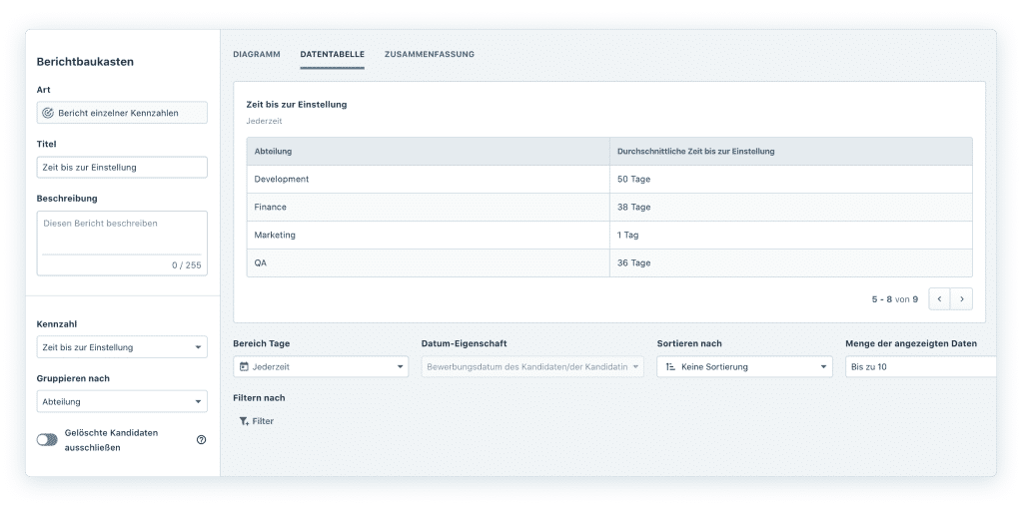Expand the Gruppieren nach dropdown
This screenshot has width=1023, height=507.
(122, 401)
